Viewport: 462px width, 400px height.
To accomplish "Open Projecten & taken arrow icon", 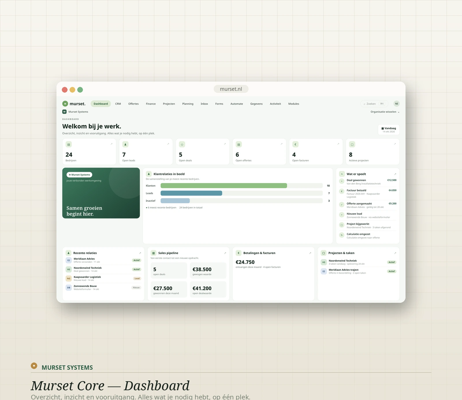I will 395,253.
